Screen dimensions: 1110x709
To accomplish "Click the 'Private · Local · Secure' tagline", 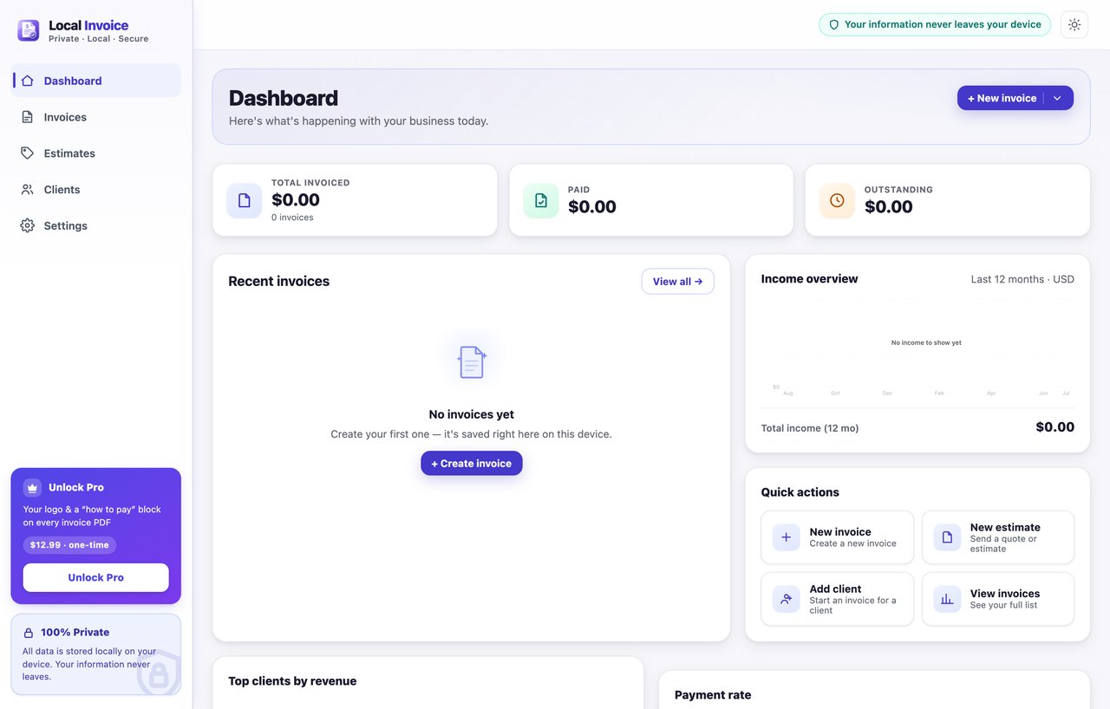I will coord(98,39).
